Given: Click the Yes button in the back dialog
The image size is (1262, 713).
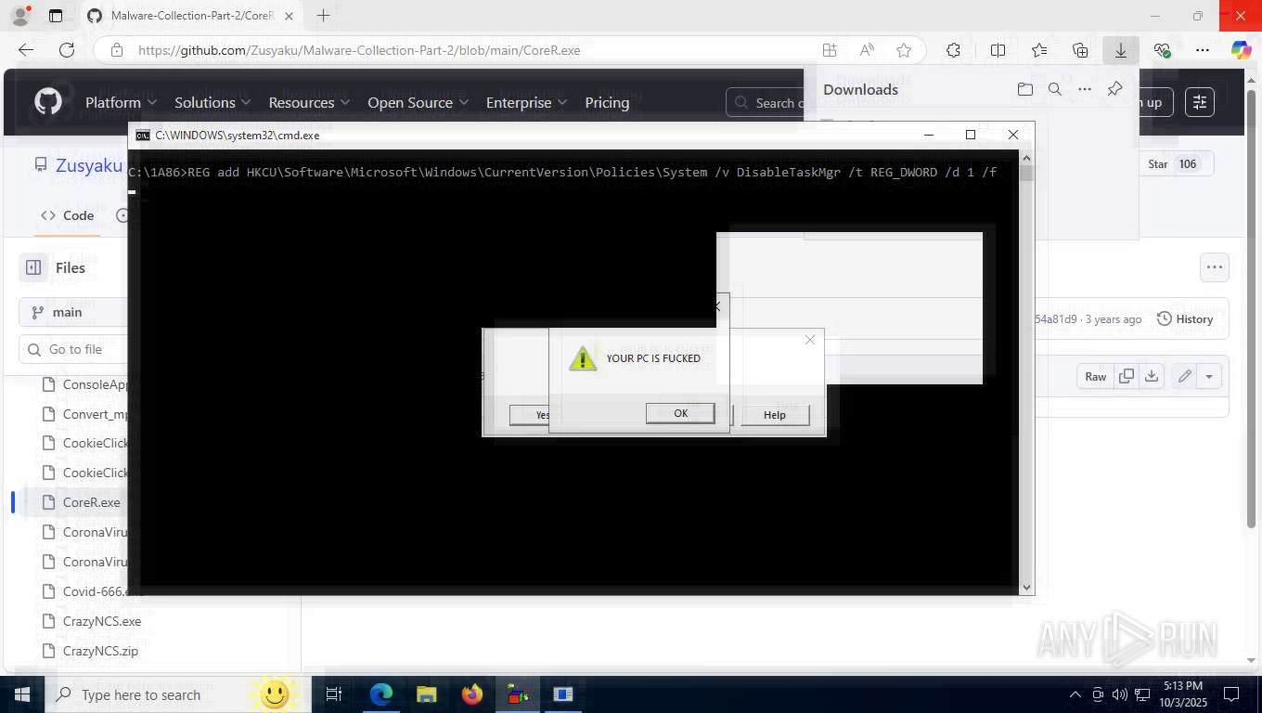Looking at the screenshot, I should [531, 415].
